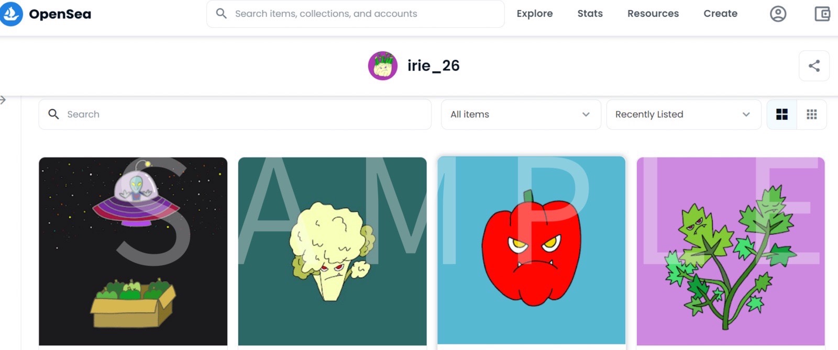
Task: Switch to the small grid view
Action: (x=811, y=115)
